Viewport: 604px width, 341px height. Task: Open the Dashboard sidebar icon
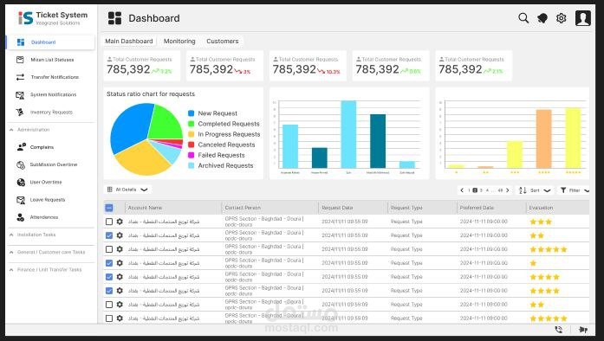[x=21, y=42]
